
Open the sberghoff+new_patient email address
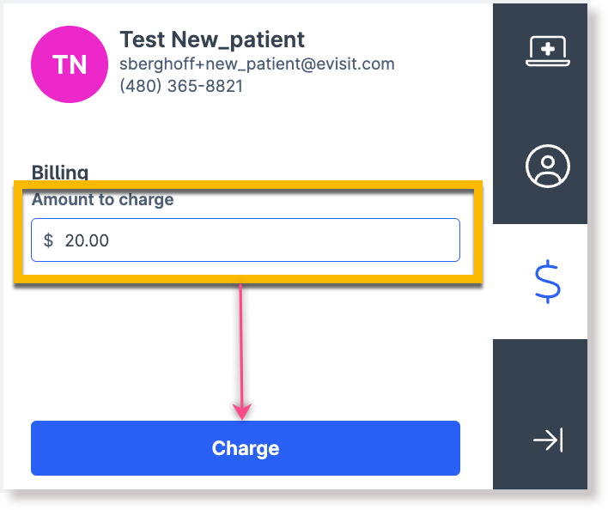tap(257, 64)
